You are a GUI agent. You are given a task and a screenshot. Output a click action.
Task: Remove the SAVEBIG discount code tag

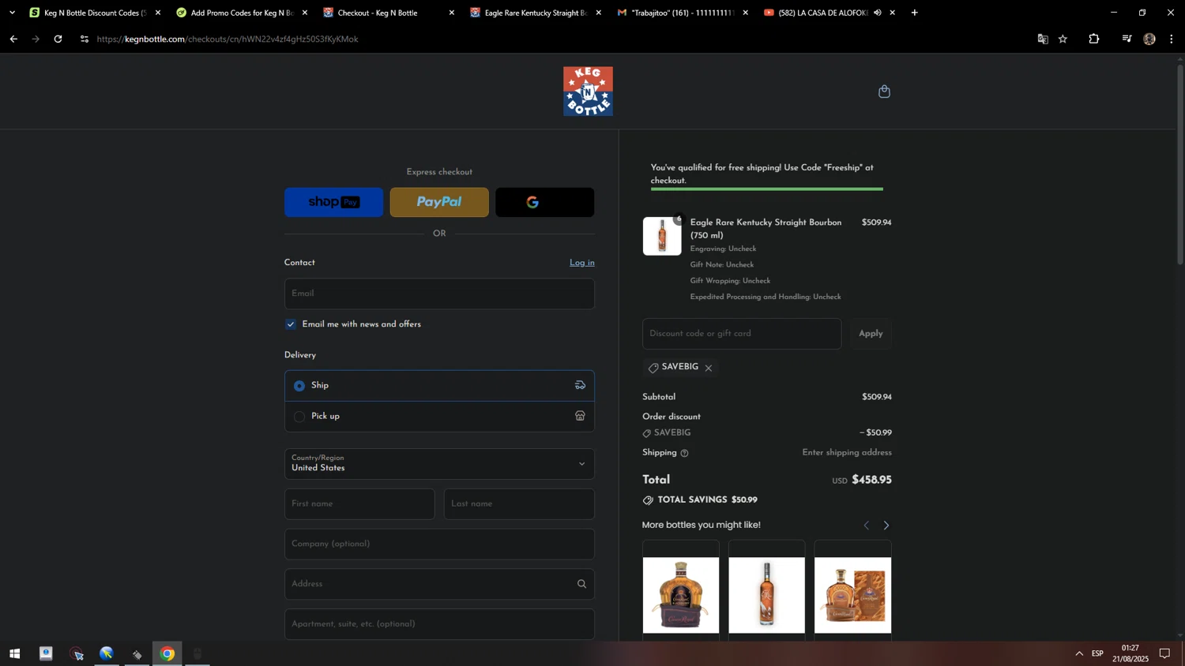coord(709,368)
